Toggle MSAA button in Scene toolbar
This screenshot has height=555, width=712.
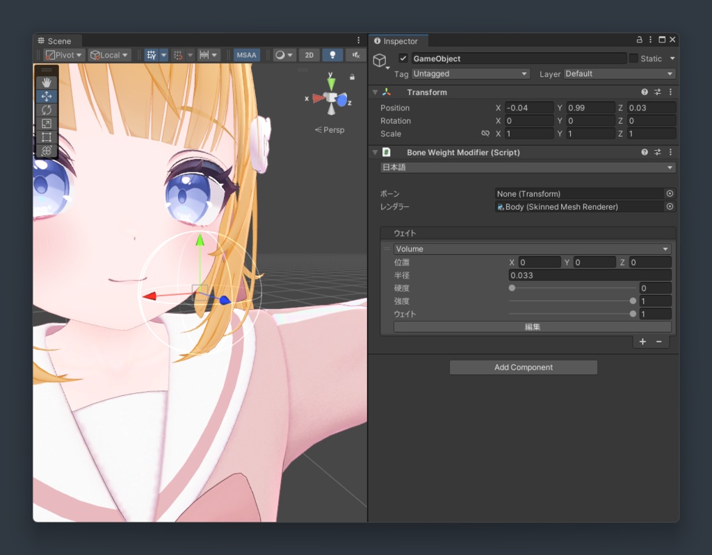coord(247,55)
